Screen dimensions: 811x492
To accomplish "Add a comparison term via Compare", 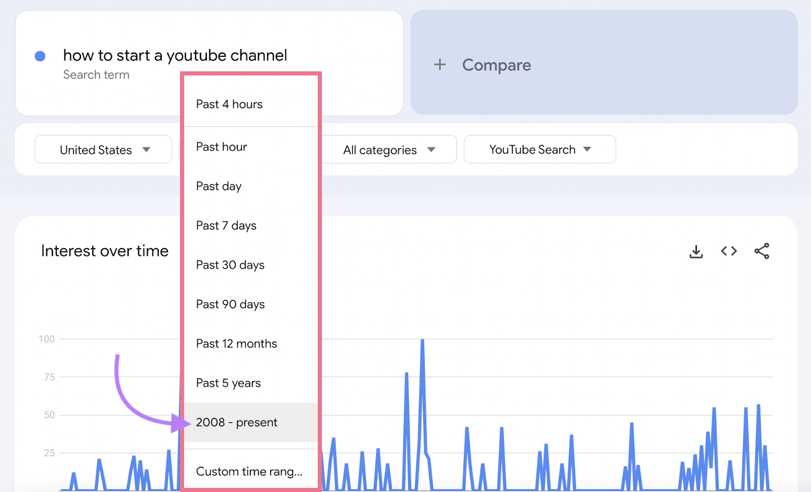I will [x=604, y=62].
